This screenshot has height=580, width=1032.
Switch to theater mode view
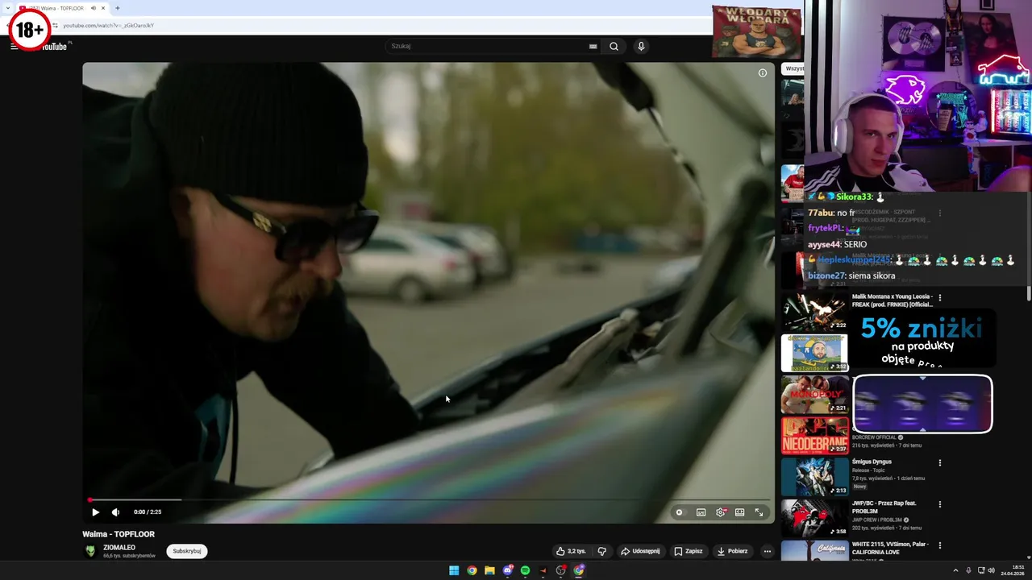click(x=739, y=512)
